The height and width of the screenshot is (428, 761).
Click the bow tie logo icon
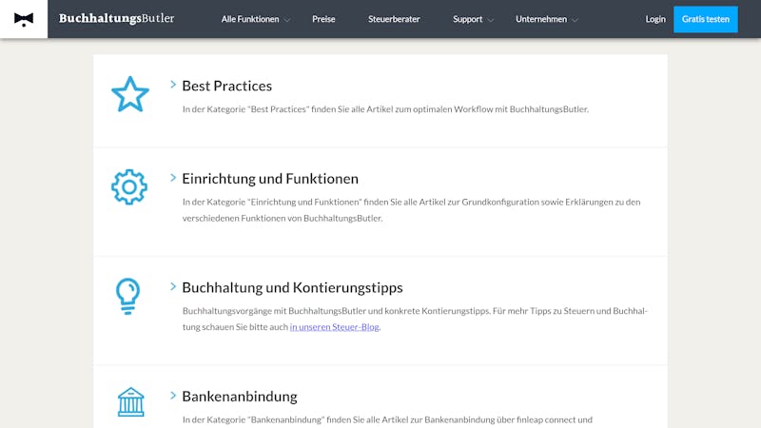[x=24, y=19]
